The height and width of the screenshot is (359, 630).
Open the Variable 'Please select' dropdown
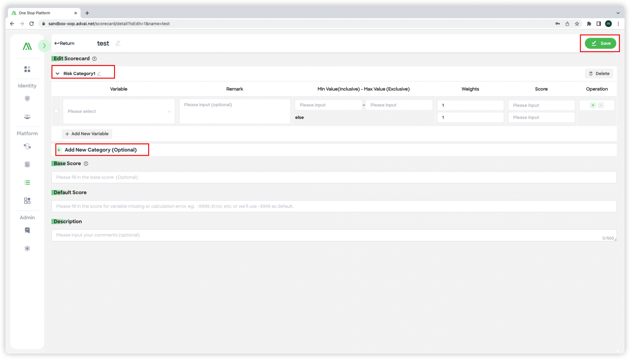[x=119, y=111]
